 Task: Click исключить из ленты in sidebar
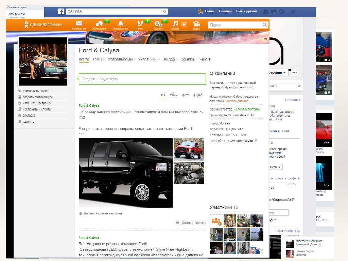point(37,109)
